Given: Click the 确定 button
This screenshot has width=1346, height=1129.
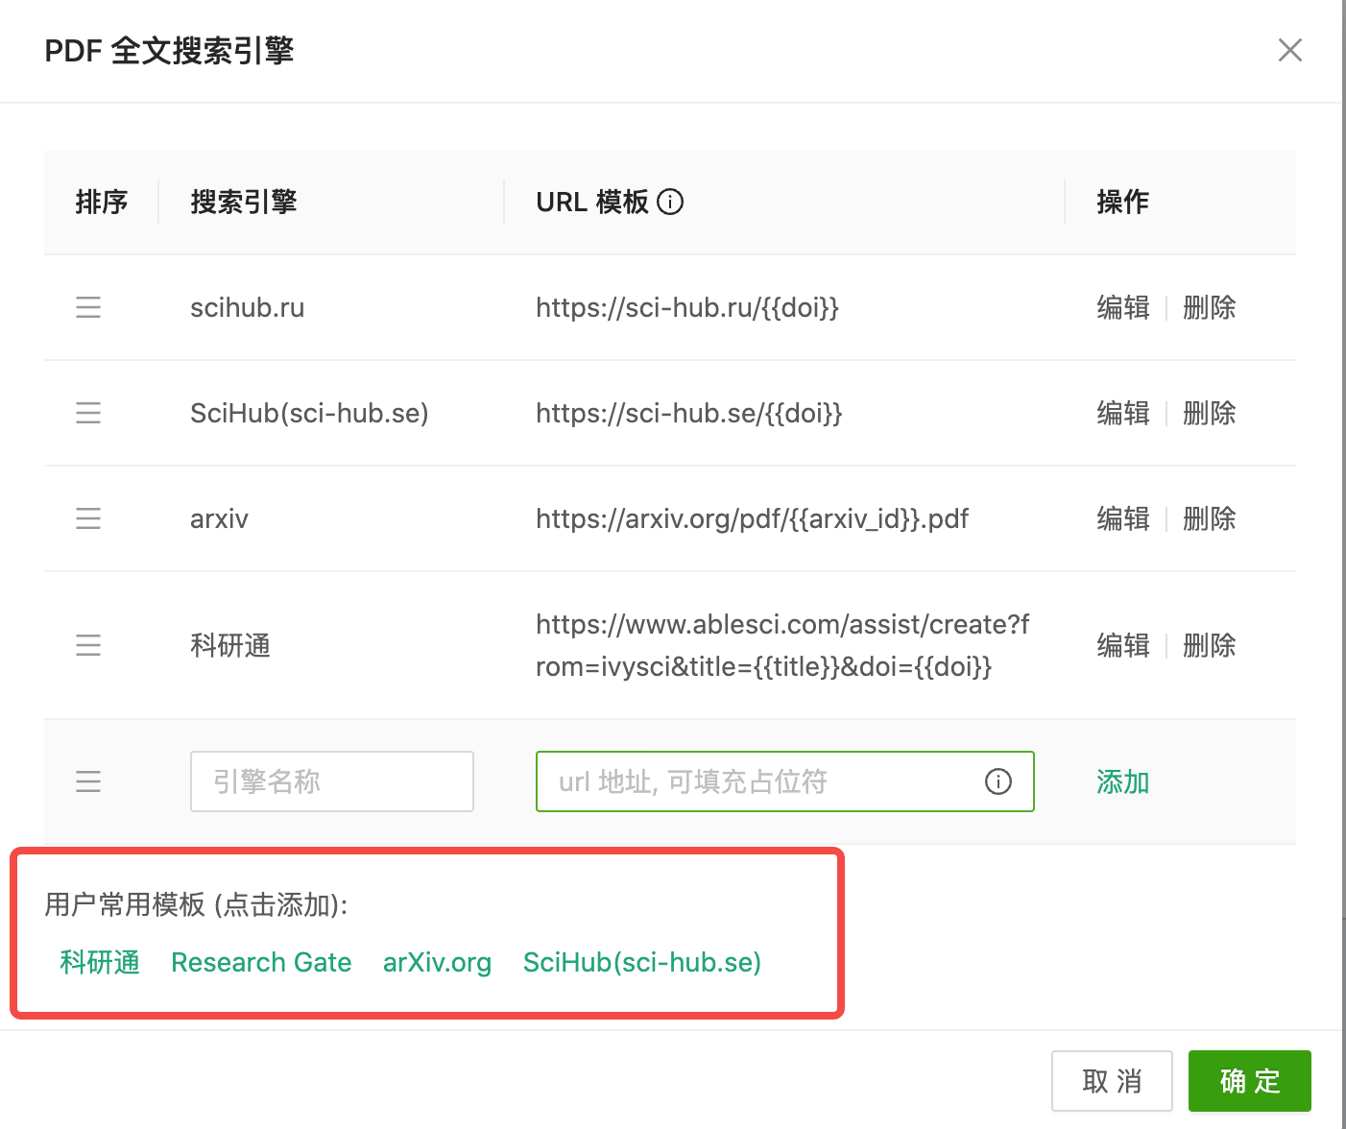Looking at the screenshot, I should (x=1250, y=1081).
